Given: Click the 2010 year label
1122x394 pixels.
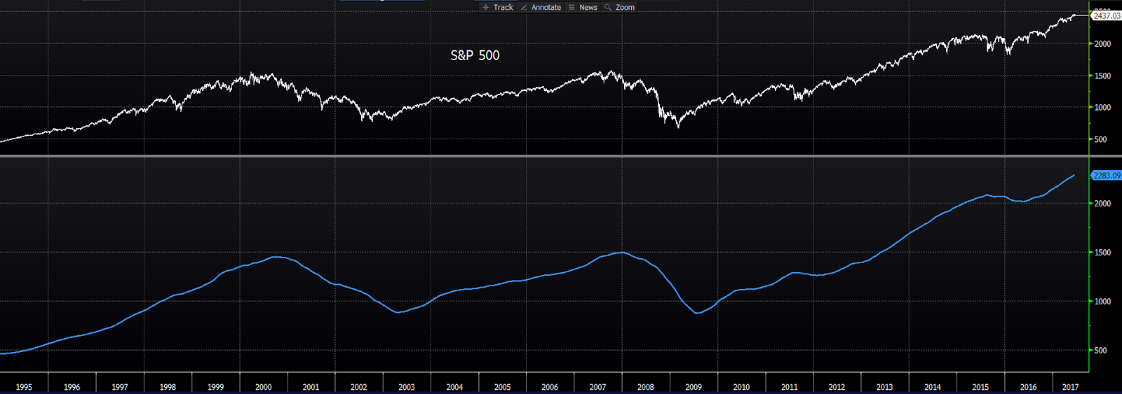Looking at the screenshot, I should point(741,387).
